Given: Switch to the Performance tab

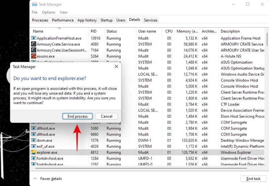Looking at the screenshot, I should click(x=63, y=20).
